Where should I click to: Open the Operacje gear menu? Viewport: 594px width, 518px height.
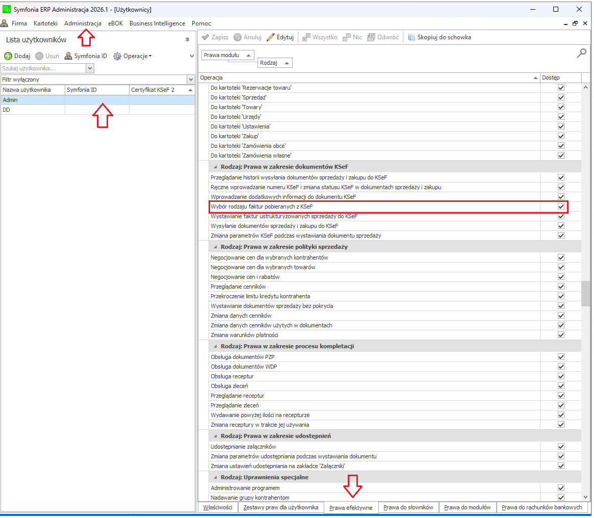117,56
